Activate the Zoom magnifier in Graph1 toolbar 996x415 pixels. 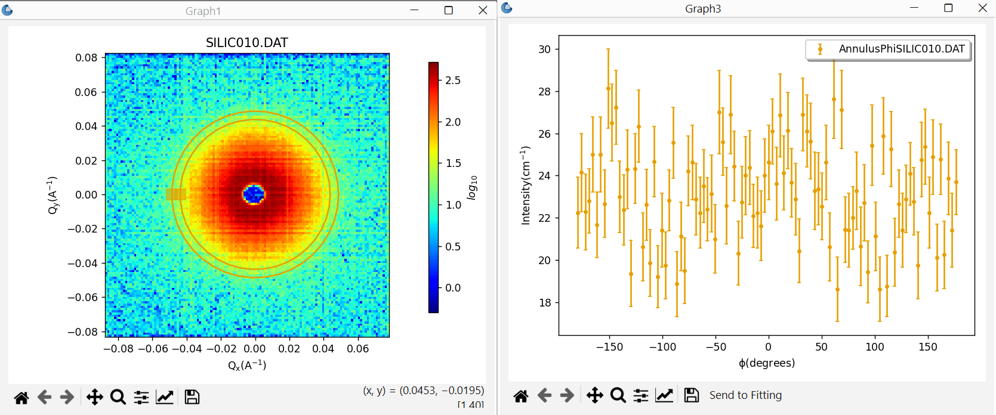(118, 397)
